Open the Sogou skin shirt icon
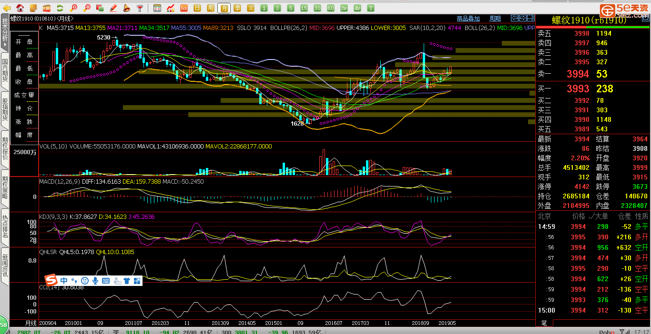651x334 pixels. tap(127, 281)
